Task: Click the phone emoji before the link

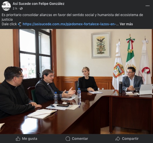Action: click(20, 24)
